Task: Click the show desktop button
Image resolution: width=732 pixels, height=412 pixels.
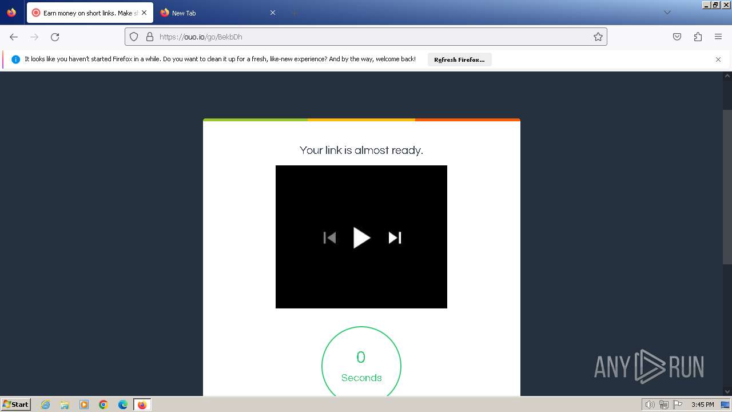Action: (x=725, y=405)
